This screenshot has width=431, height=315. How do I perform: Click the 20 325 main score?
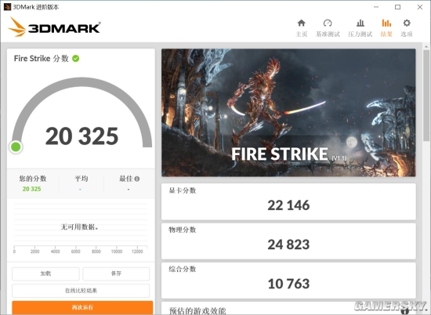click(82, 136)
